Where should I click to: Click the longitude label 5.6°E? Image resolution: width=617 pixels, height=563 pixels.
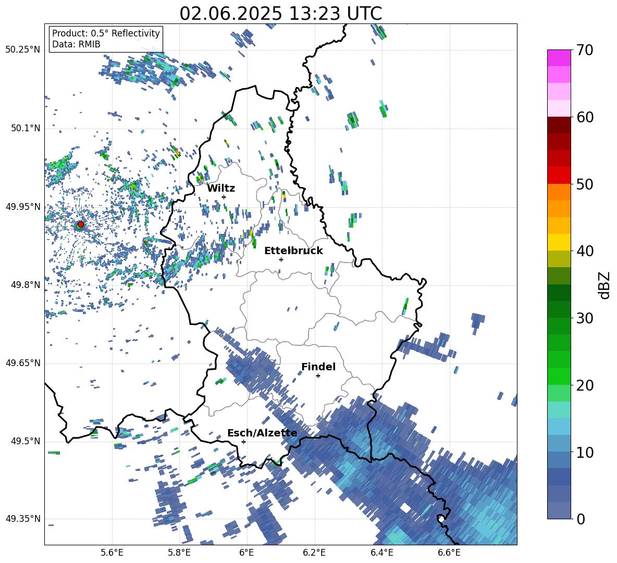(112, 553)
